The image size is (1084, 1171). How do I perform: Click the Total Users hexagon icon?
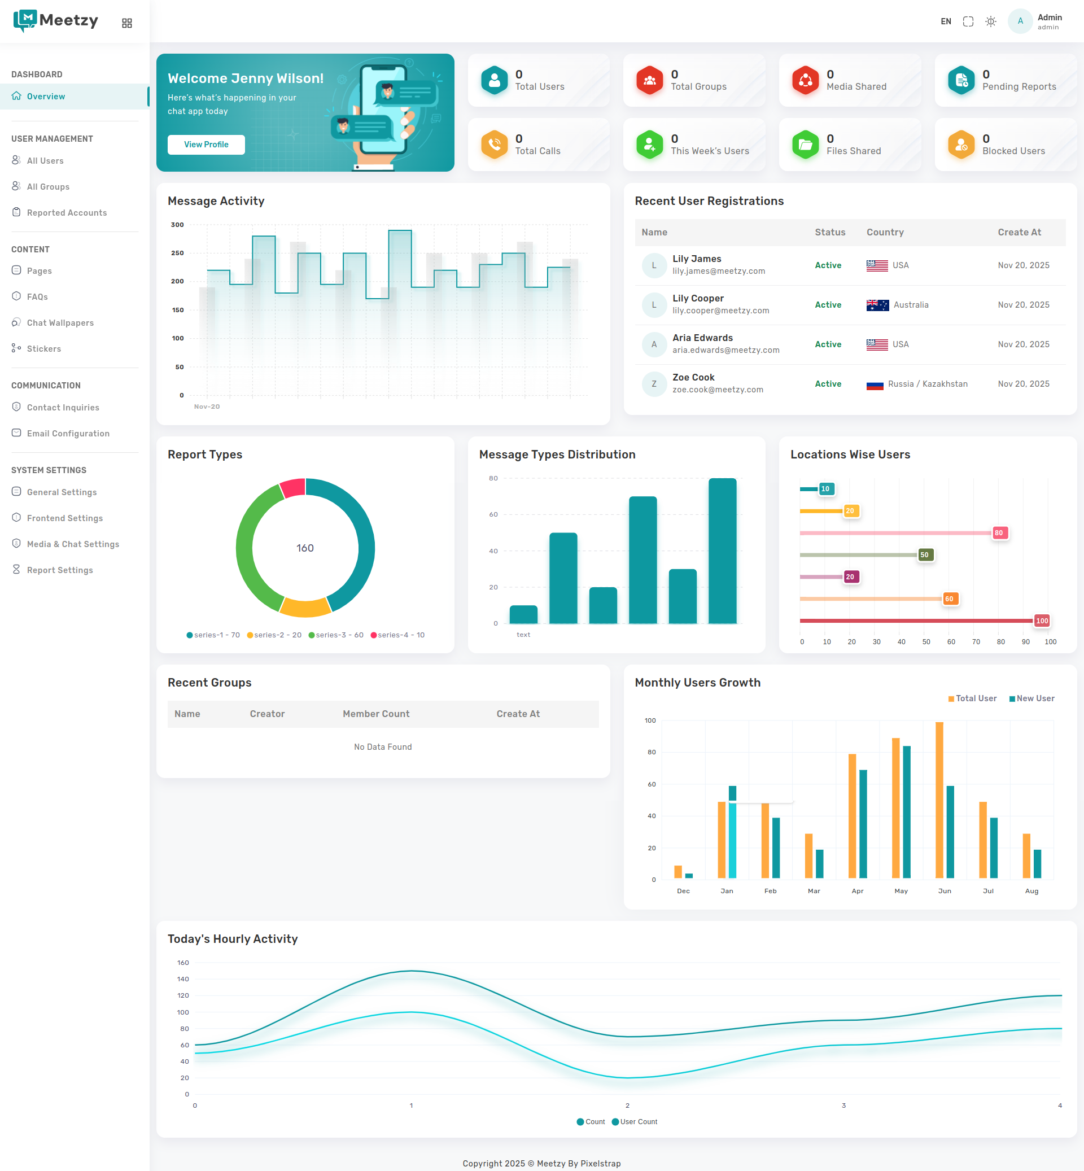click(494, 80)
